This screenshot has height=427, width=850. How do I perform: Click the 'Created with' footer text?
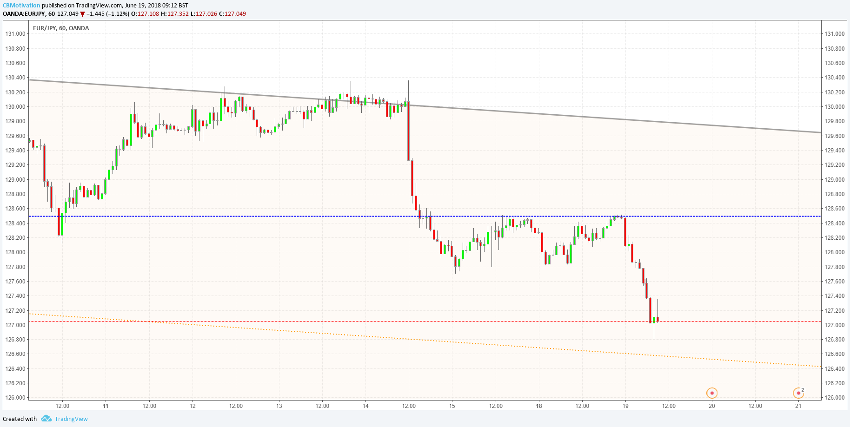pos(20,419)
